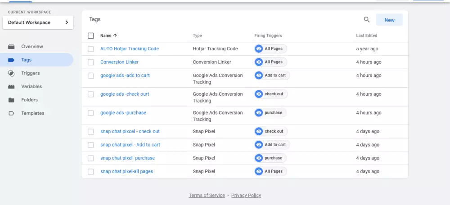Select the checkbox for google ads -purchase
Screen dimensions: 450x205
[x=91, y=113]
